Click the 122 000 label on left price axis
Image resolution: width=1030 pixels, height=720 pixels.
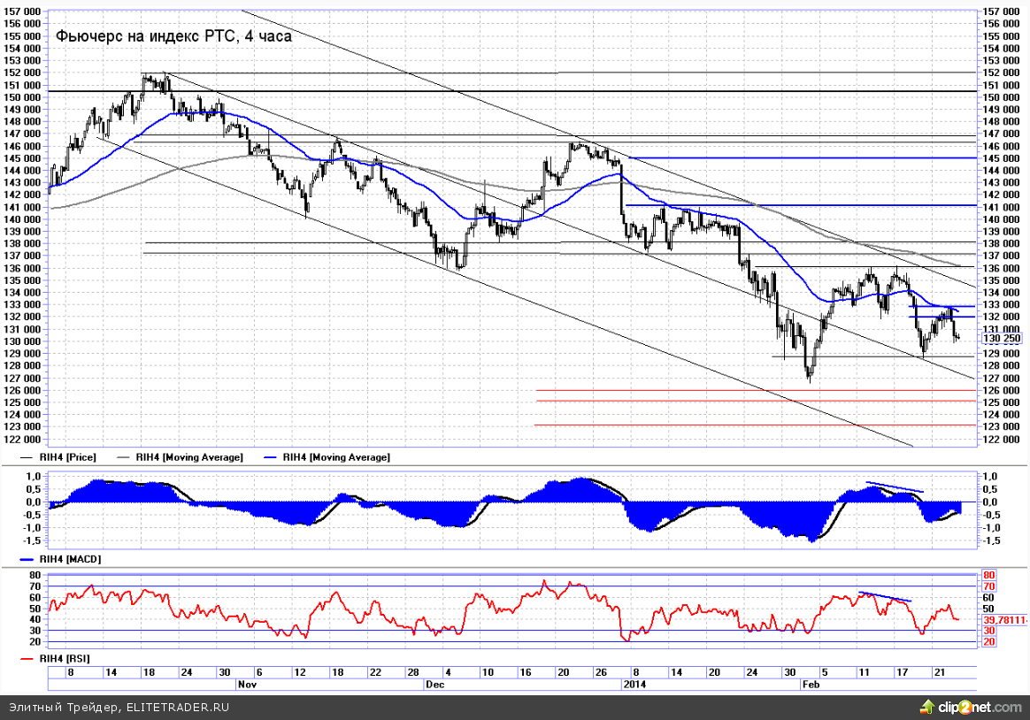click(x=24, y=439)
